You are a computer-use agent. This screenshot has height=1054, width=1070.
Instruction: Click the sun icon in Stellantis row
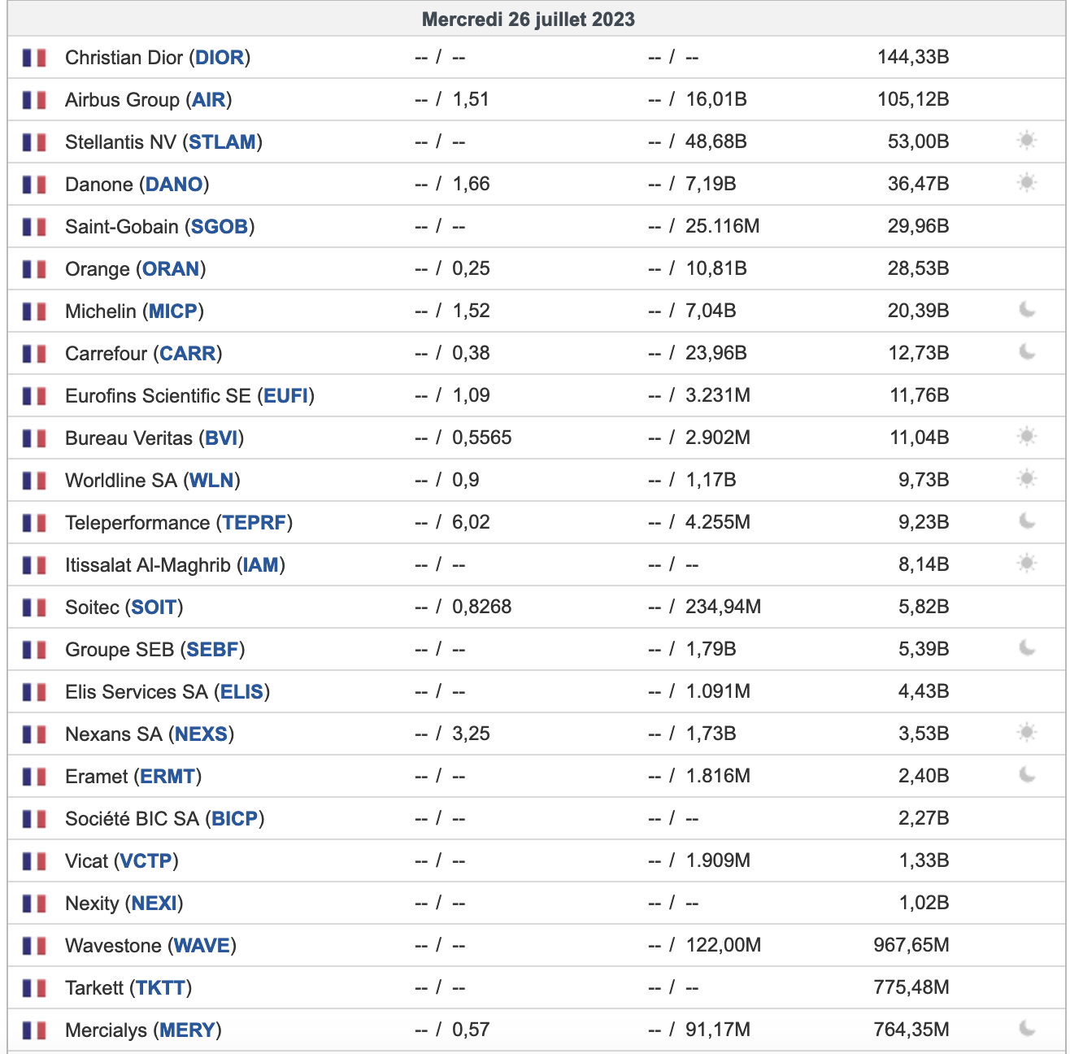pos(1027,141)
